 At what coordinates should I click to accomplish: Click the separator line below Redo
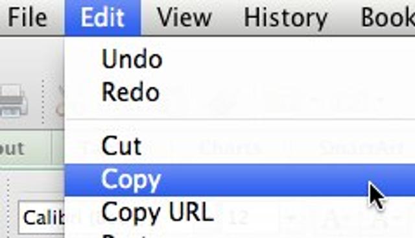tap(240, 119)
